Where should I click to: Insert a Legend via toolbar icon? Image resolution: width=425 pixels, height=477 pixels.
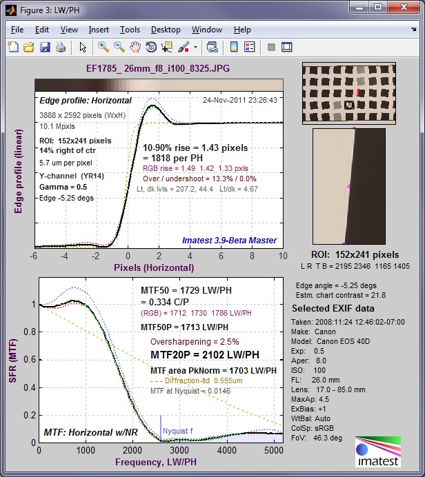tap(250, 47)
